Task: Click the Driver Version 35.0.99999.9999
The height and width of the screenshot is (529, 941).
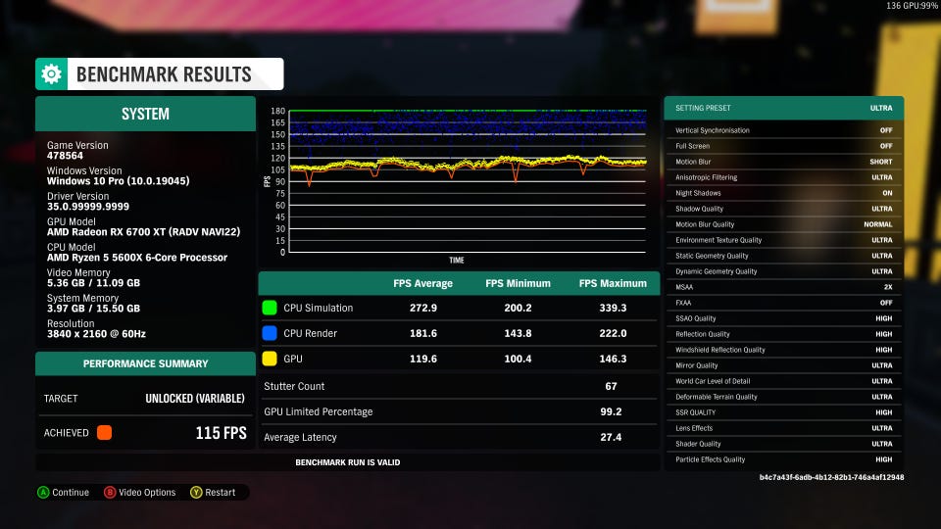Action: click(x=88, y=207)
